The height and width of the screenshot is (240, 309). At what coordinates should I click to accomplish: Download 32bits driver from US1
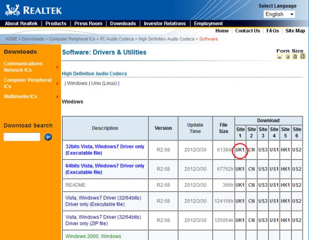(x=274, y=150)
